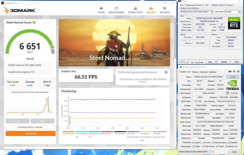Toggle the DirectCompute checkbox
Viewport: 244px width, 155px height.
pyautogui.click(x=213, y=143)
